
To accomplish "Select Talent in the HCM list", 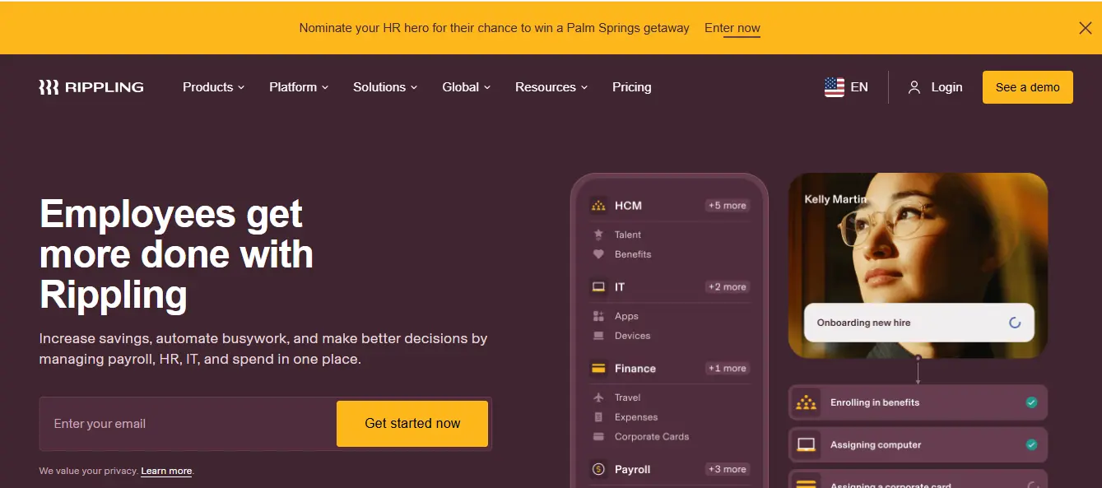I will [628, 235].
